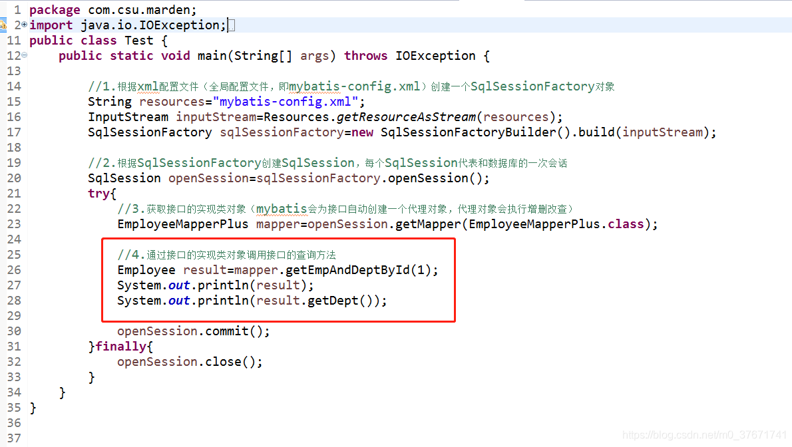Image resolution: width=792 pixels, height=447 pixels.
Task: Click getEmpAndDeptById(1) on line 26
Action: 358,270
